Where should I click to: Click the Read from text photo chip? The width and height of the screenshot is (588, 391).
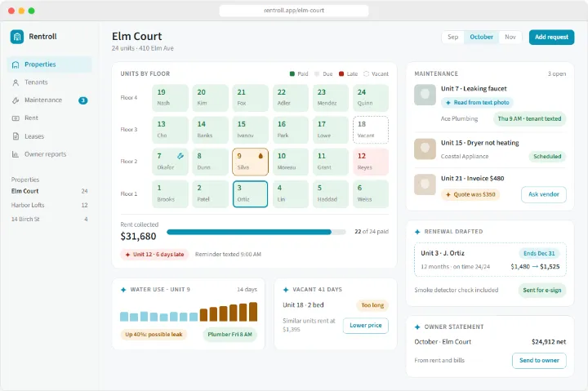click(478, 102)
